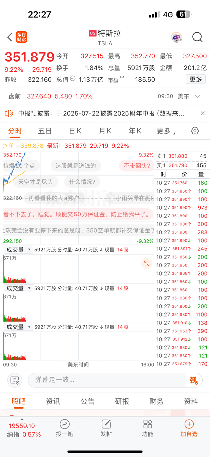Screen dimensions: 210x457
Task: Tap the 4G network status indicator
Action: coord(168,15)
